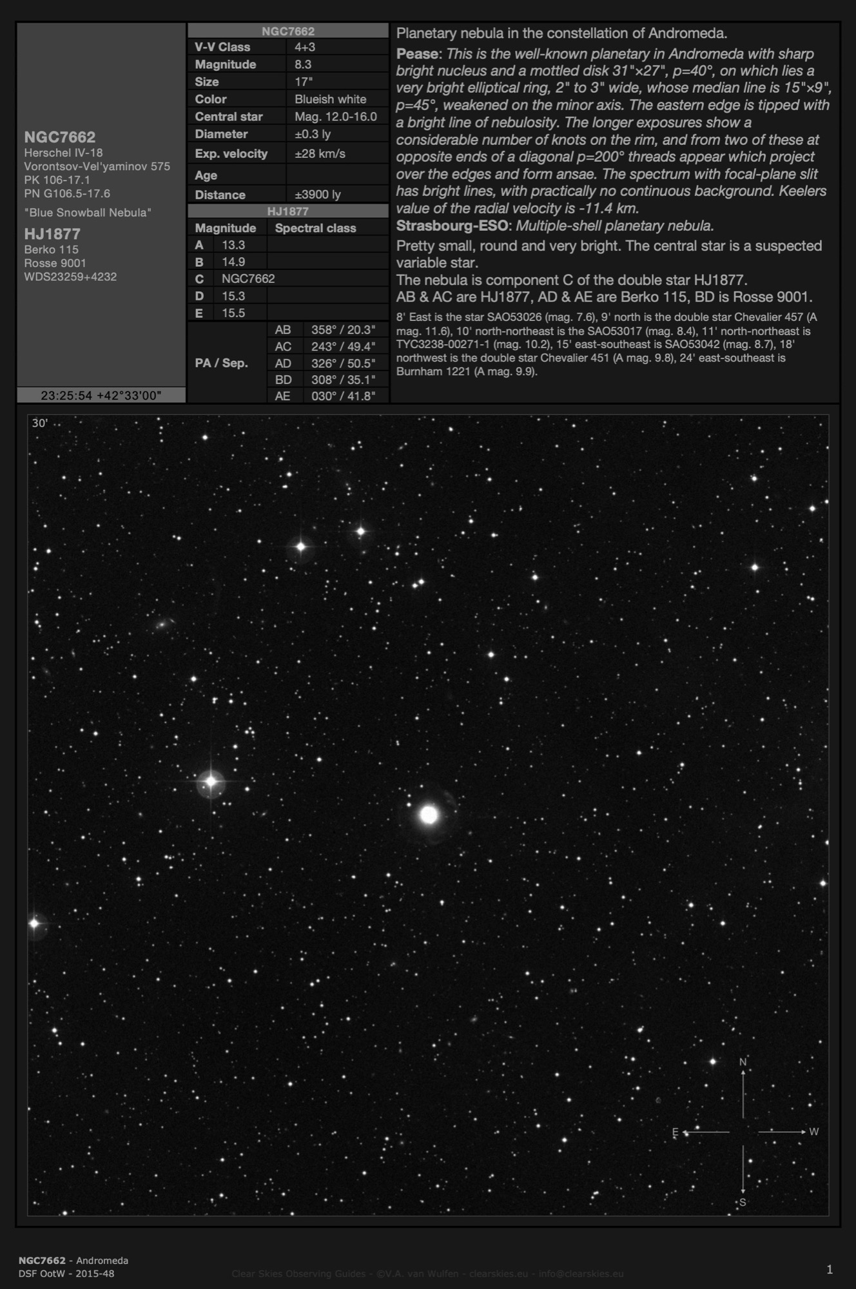Click the Distance value ±3900 ly
Screen dimensions: 856x1289
(x=318, y=195)
